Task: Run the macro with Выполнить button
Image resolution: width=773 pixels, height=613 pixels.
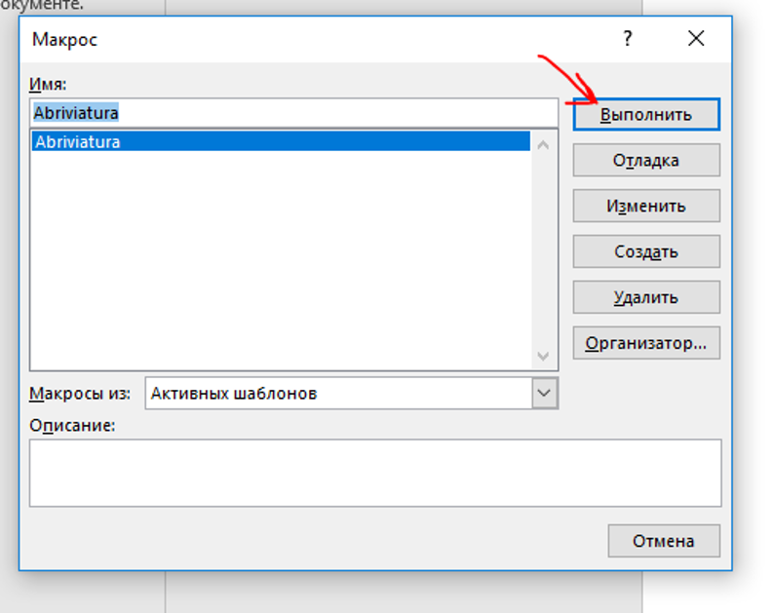Action: (x=646, y=114)
